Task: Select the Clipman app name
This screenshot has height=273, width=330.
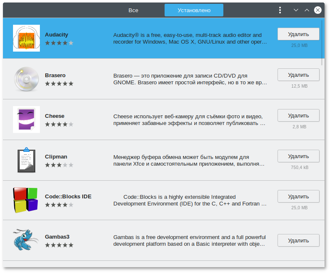Action: [x=56, y=157]
